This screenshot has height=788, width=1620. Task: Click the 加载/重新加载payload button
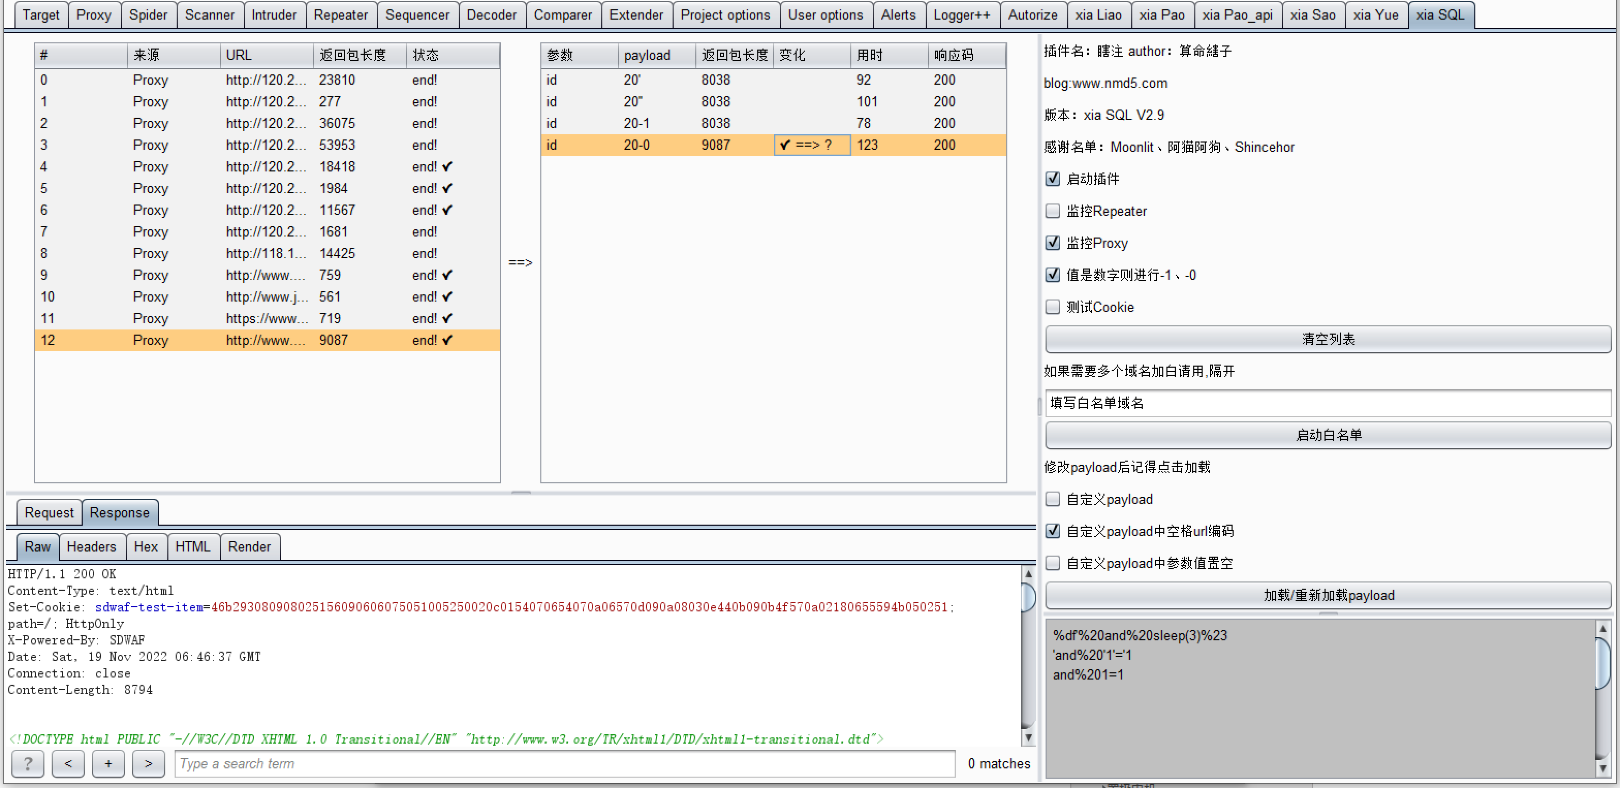pyautogui.click(x=1327, y=595)
